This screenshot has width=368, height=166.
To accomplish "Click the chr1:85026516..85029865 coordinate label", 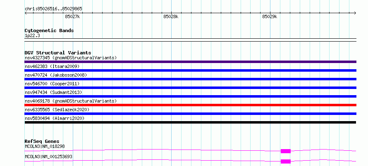I will pyautogui.click(x=53, y=9).
